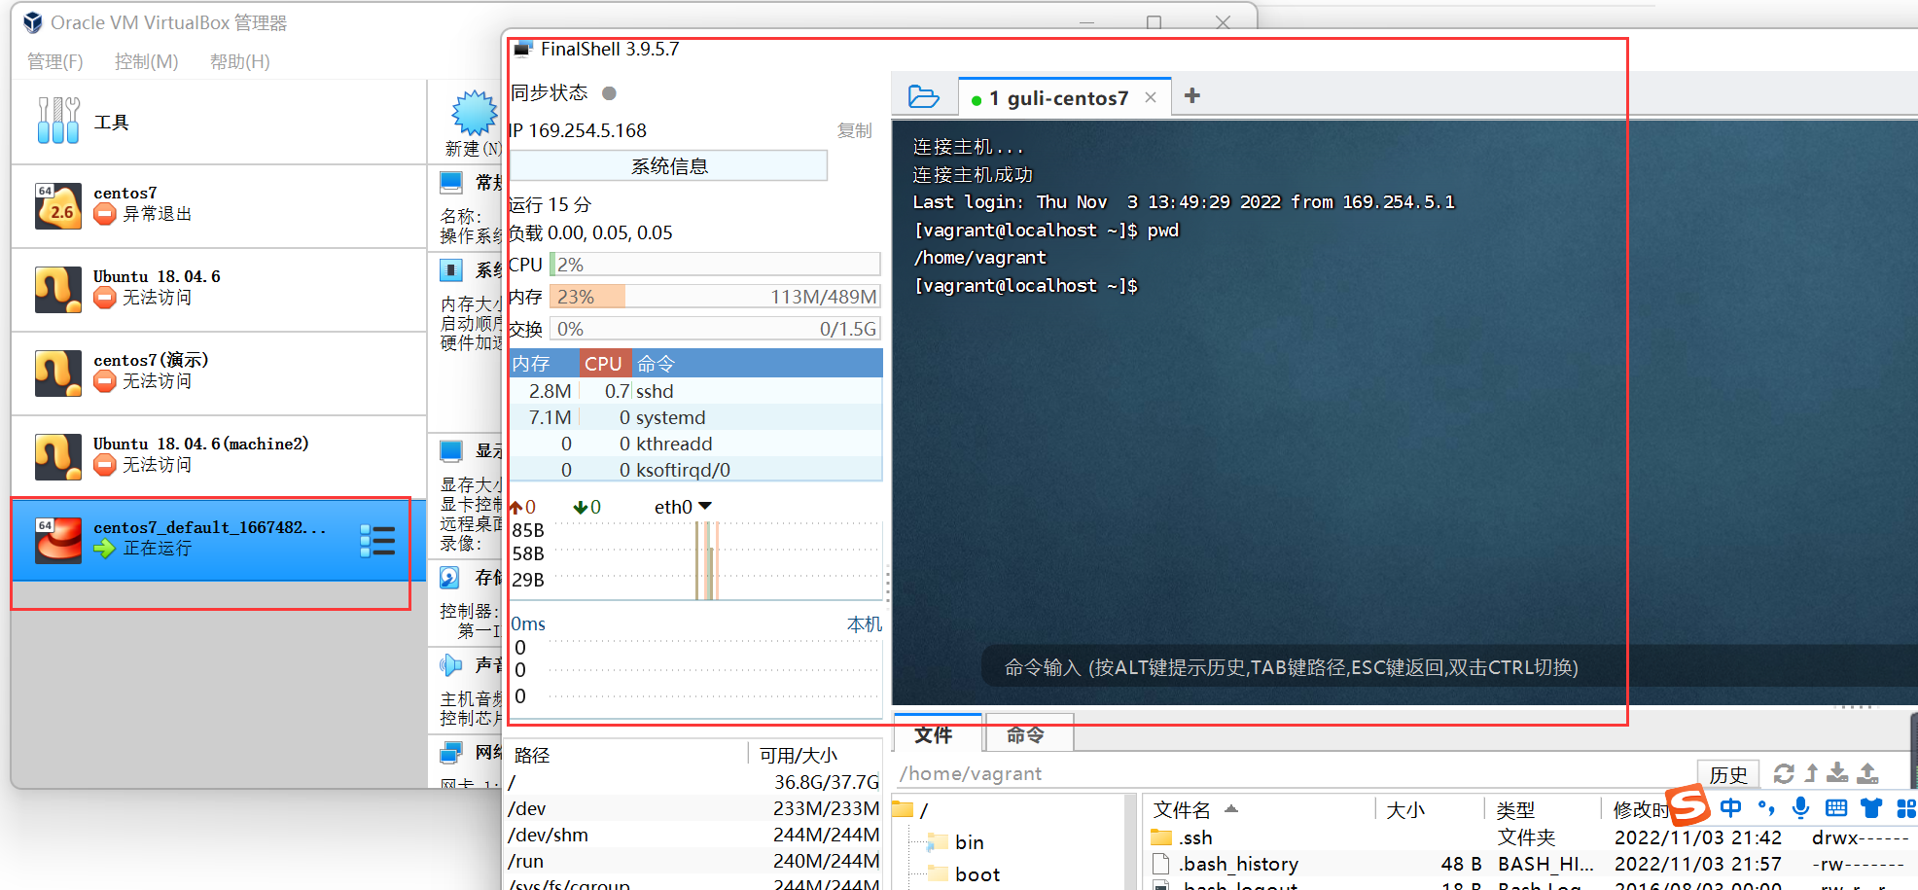Click the sync status indicator dot

tap(609, 93)
